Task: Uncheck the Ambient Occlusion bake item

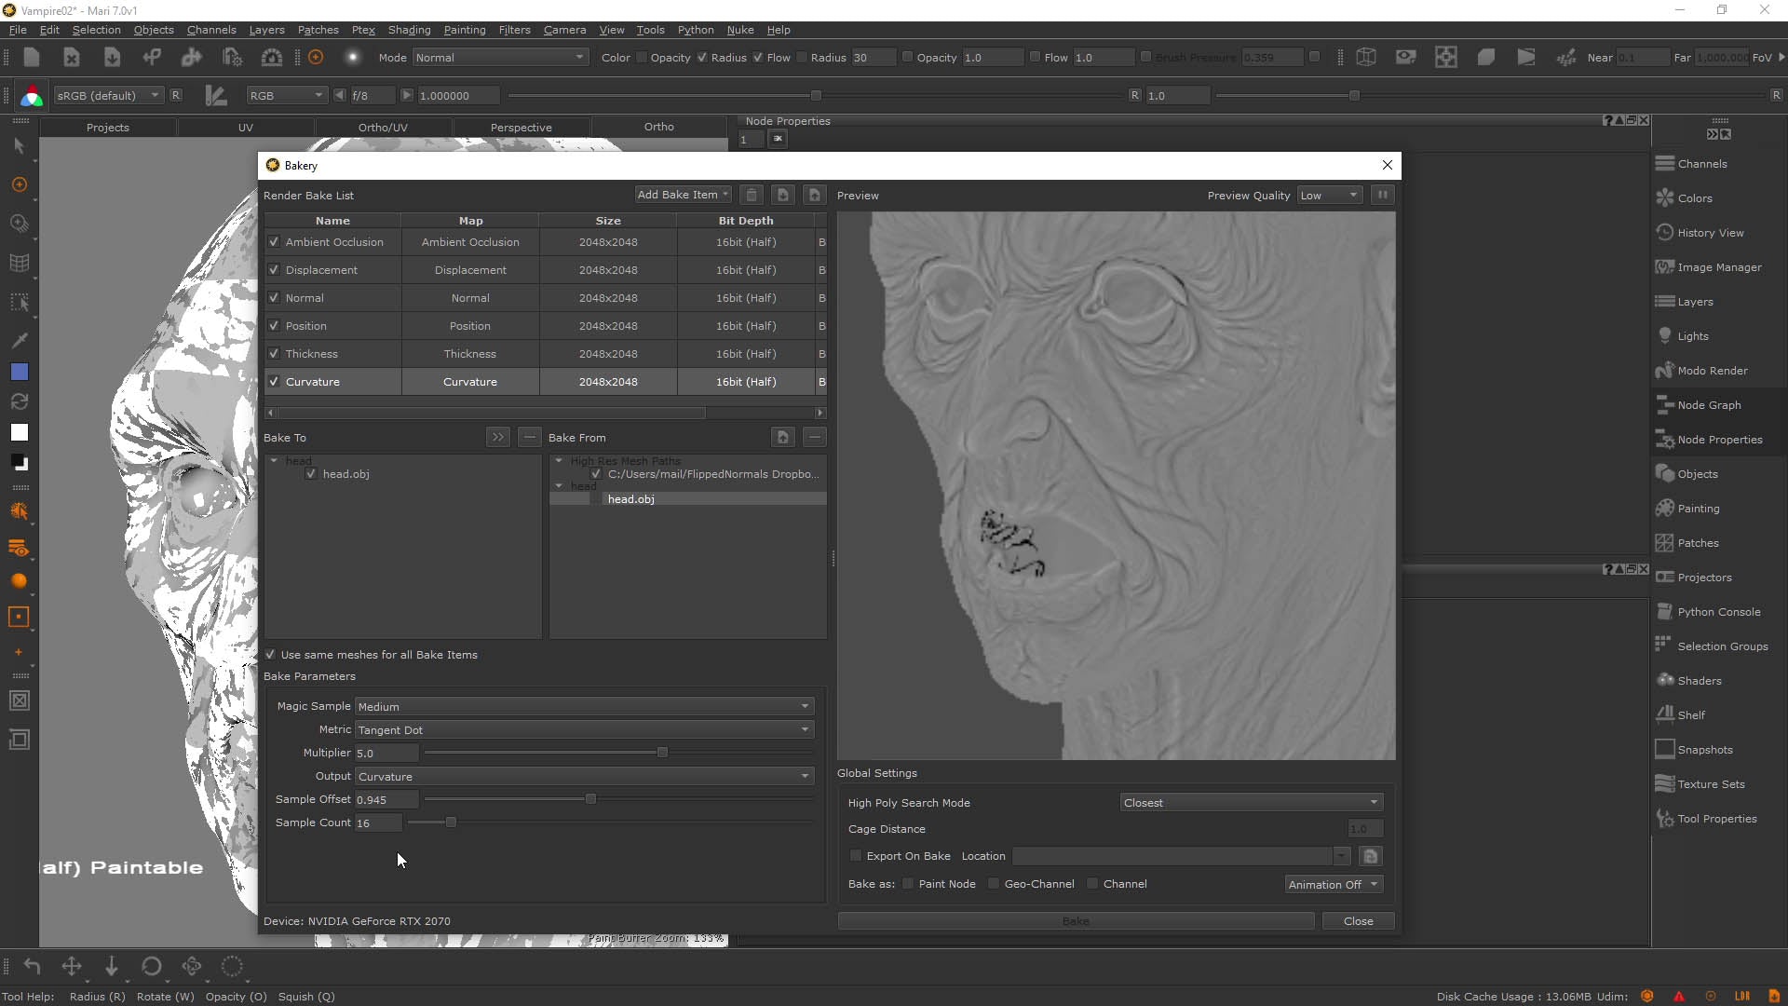Action: click(274, 241)
